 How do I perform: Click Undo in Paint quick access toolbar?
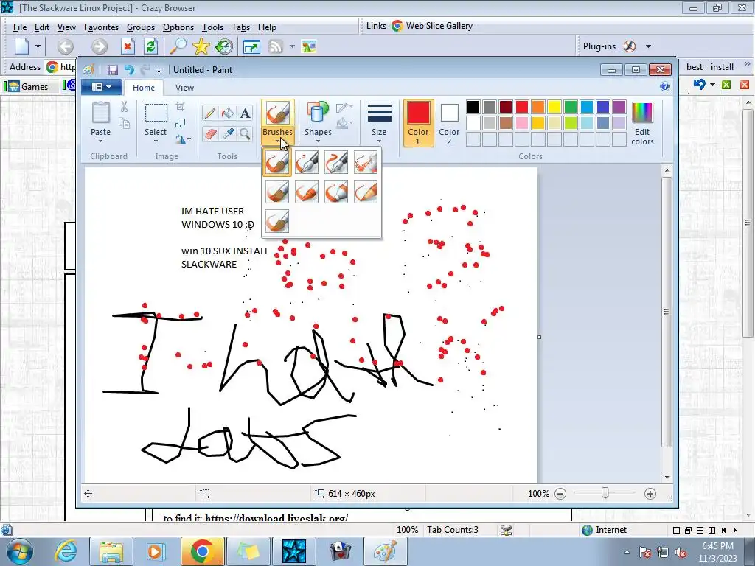pos(129,70)
